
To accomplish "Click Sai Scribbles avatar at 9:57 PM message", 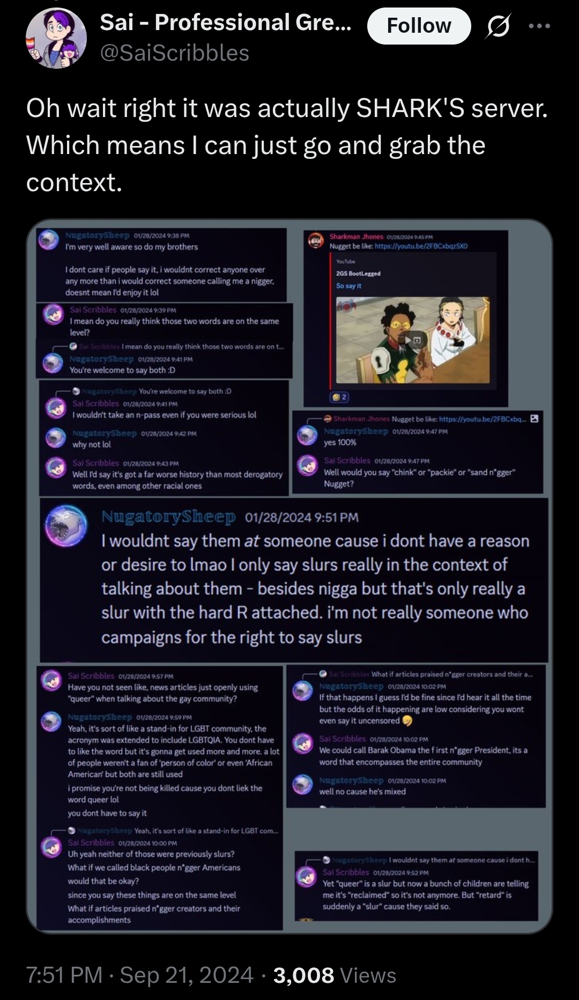I will coord(51,680).
